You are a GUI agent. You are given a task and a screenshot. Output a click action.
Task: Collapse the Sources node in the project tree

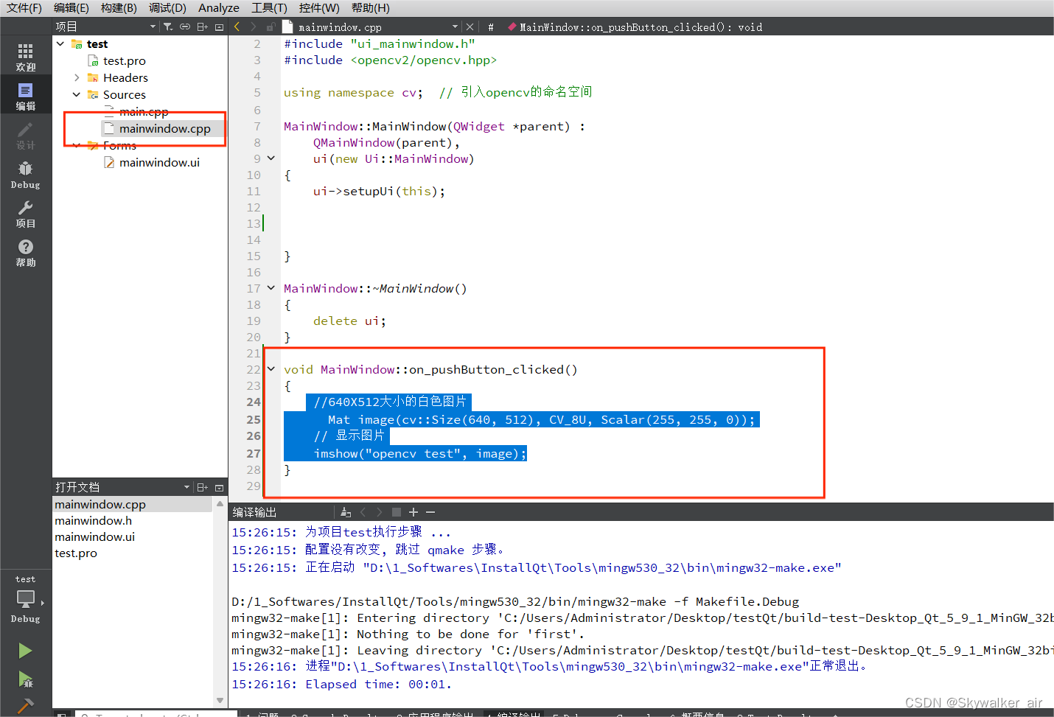pyautogui.click(x=76, y=94)
